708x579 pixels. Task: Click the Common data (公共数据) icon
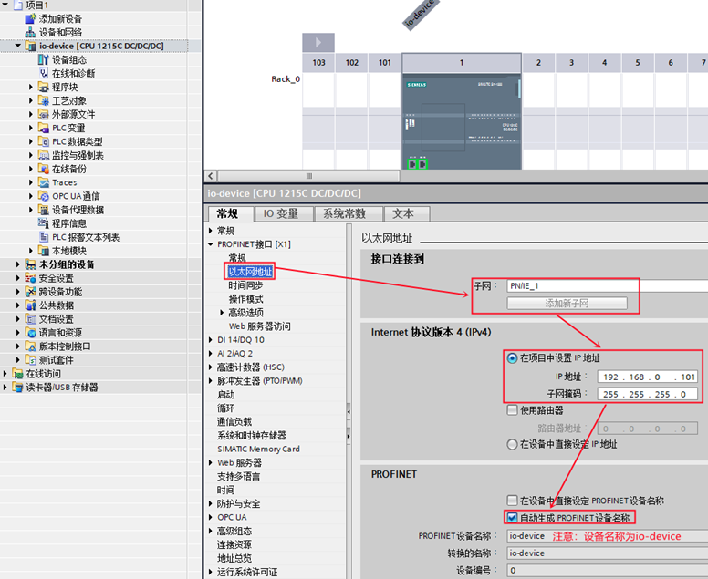(x=30, y=305)
